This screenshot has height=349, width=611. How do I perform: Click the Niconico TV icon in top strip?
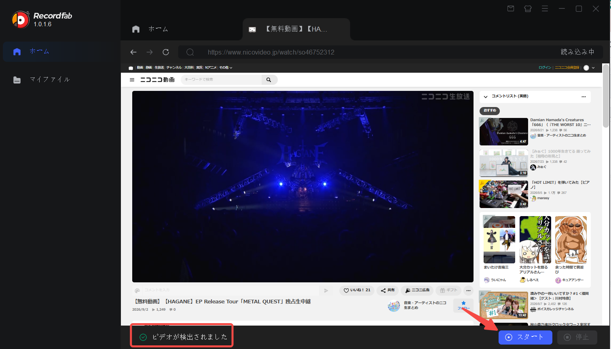(131, 68)
